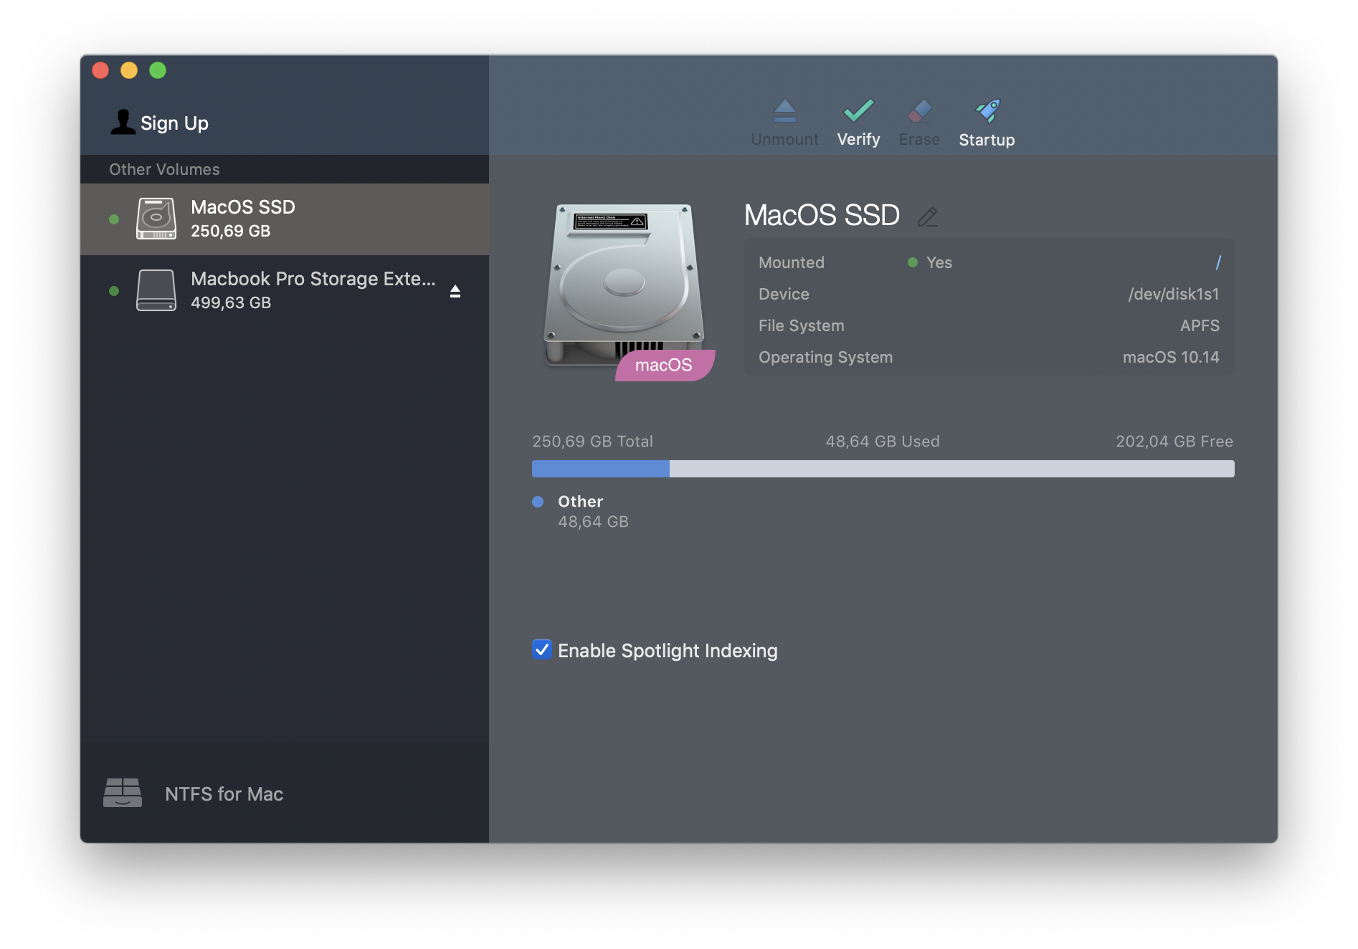Click the blue used portion of the storage bar
Screen dimensions: 1358x949
click(x=601, y=469)
